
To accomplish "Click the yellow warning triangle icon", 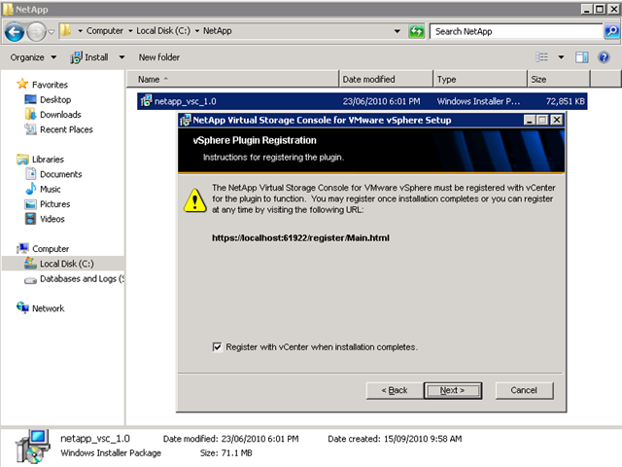I will [x=194, y=200].
